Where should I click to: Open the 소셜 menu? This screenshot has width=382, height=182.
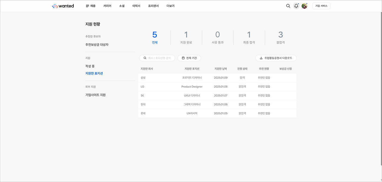pyautogui.click(x=122, y=6)
